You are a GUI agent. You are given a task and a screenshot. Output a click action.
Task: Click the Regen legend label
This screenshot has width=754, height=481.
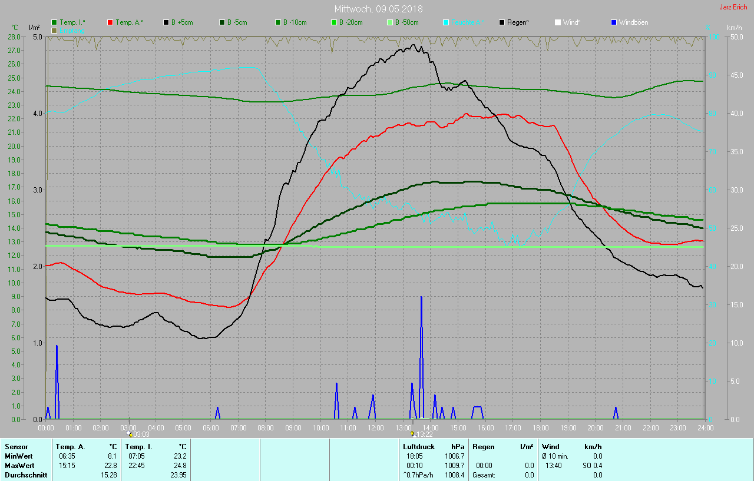pyautogui.click(x=518, y=22)
